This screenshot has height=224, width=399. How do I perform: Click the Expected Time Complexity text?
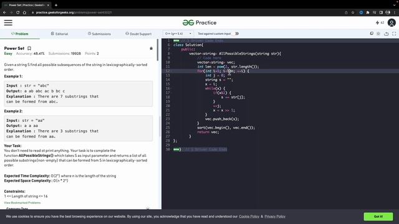(60, 175)
